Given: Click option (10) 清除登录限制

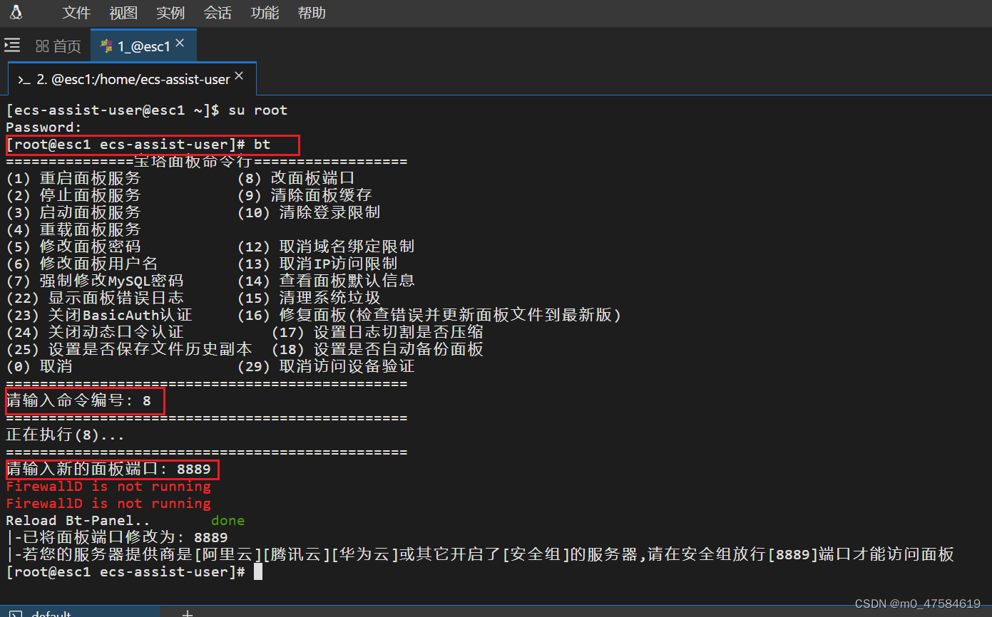Looking at the screenshot, I should tap(309, 212).
